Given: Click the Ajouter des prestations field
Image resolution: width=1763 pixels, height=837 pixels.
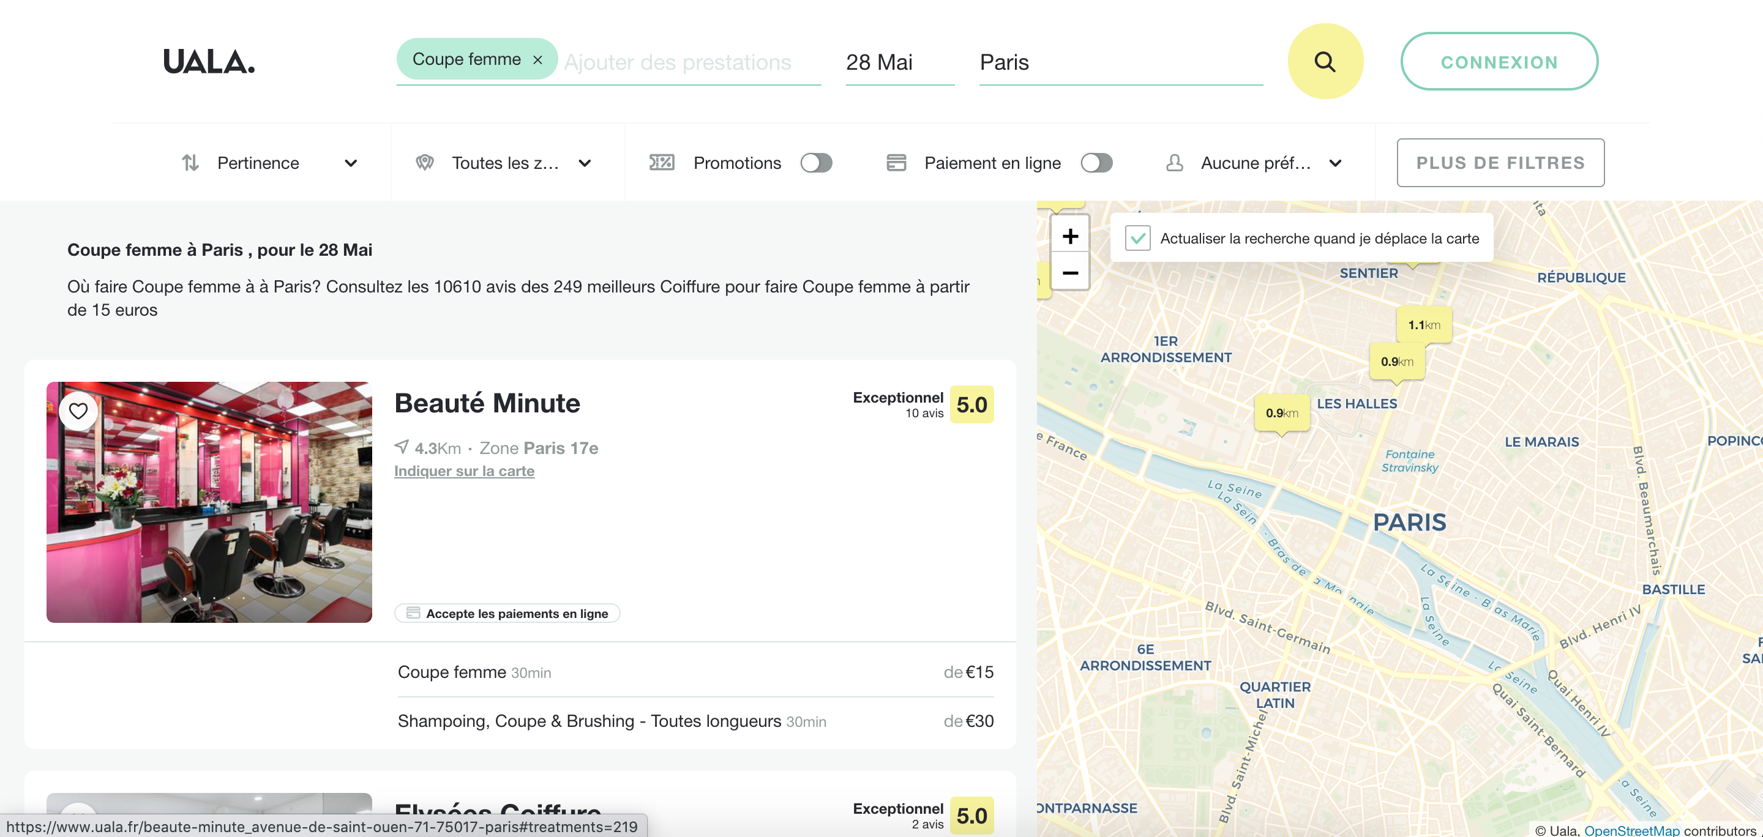Looking at the screenshot, I should 691,62.
